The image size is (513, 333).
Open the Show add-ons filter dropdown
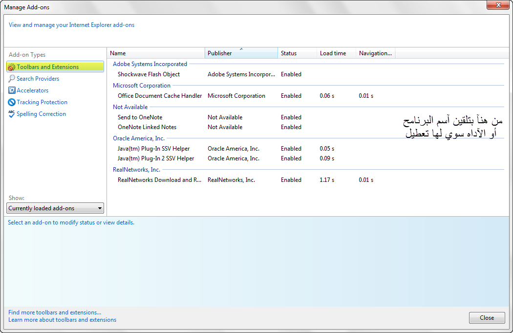click(x=55, y=208)
